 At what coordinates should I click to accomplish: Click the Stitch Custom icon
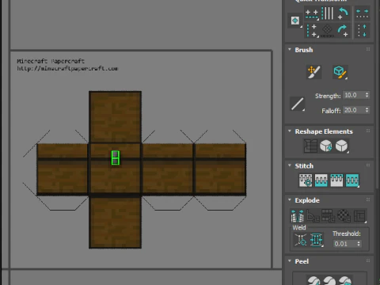point(352,180)
